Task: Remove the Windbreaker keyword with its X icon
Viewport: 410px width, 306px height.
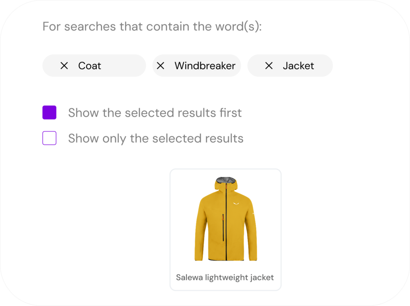Action: click(x=161, y=66)
